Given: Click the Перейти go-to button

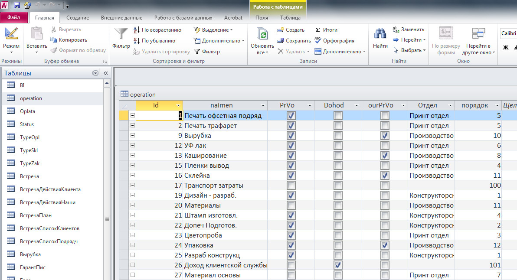Looking at the screenshot, I should pyautogui.click(x=409, y=40).
